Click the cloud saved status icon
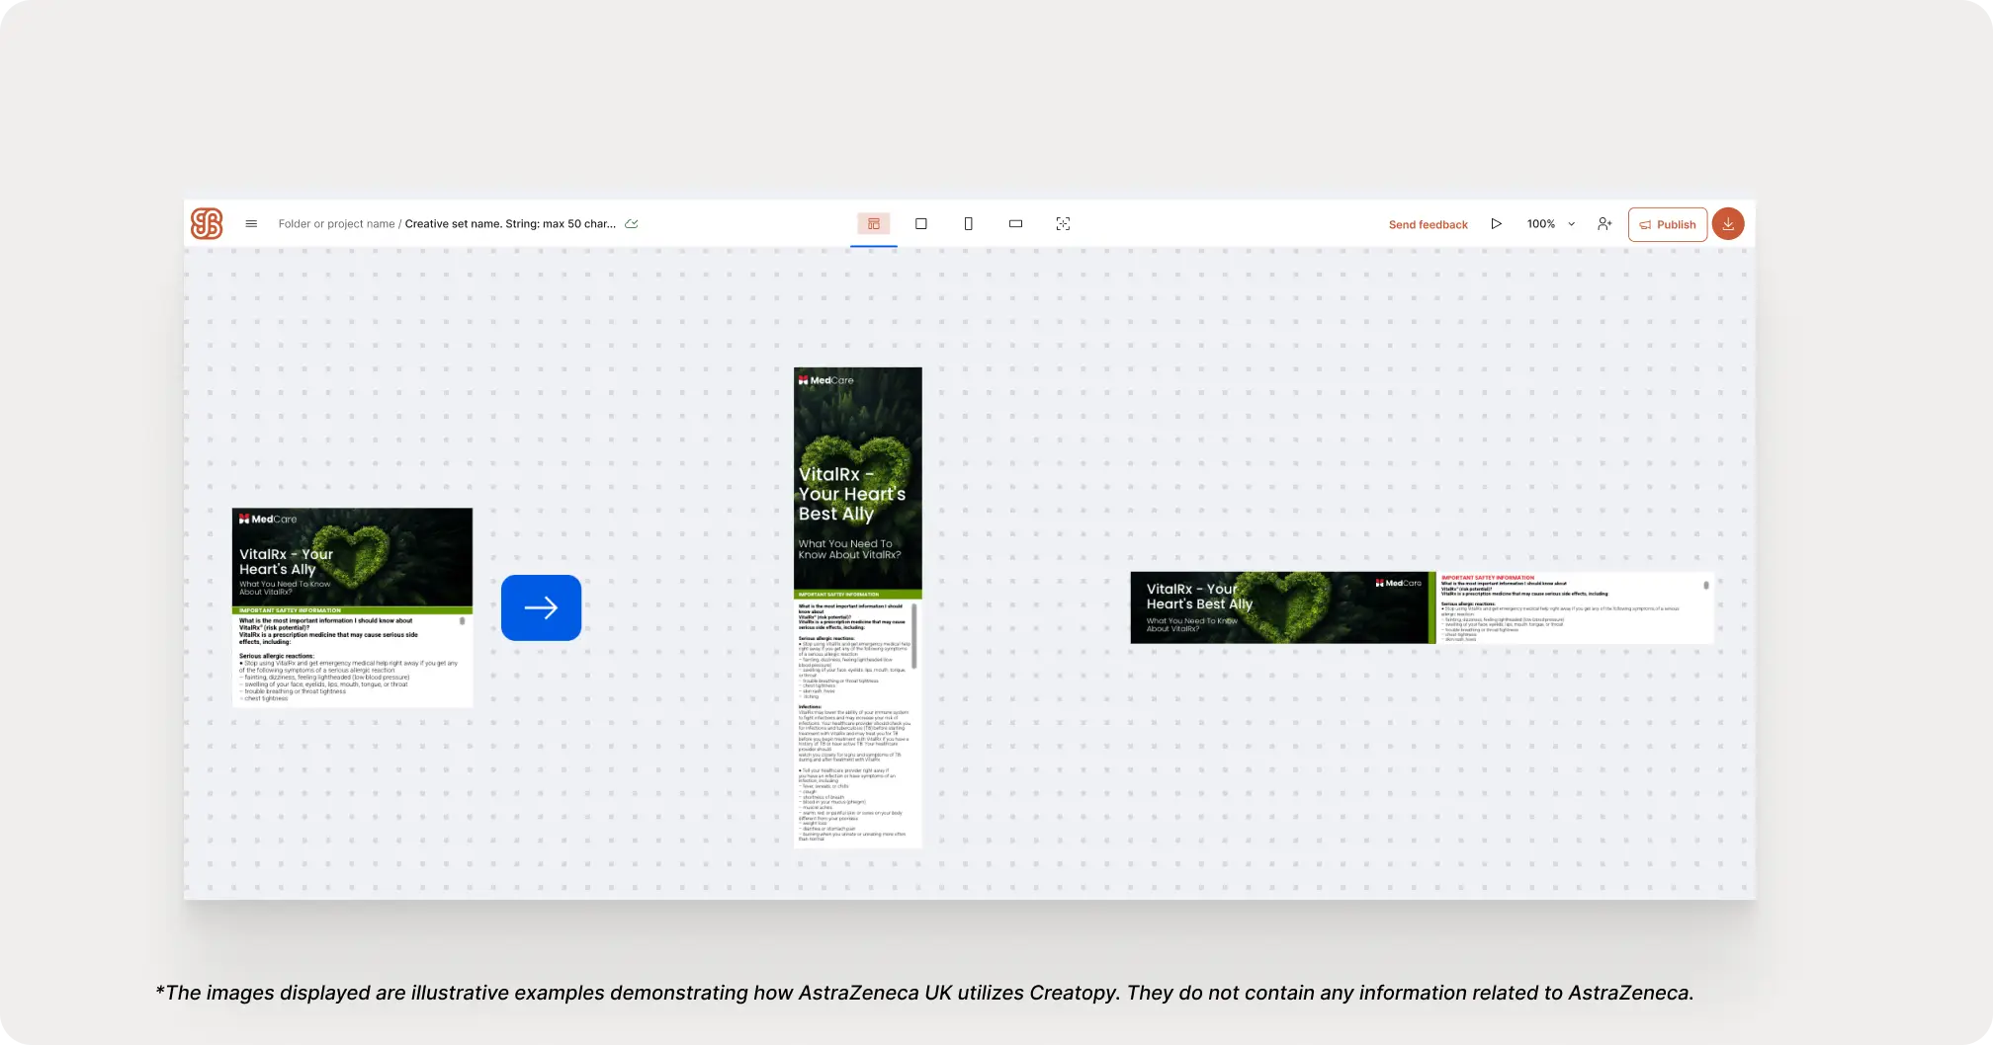Viewport: 1993px width, 1045px height. pyautogui.click(x=632, y=224)
